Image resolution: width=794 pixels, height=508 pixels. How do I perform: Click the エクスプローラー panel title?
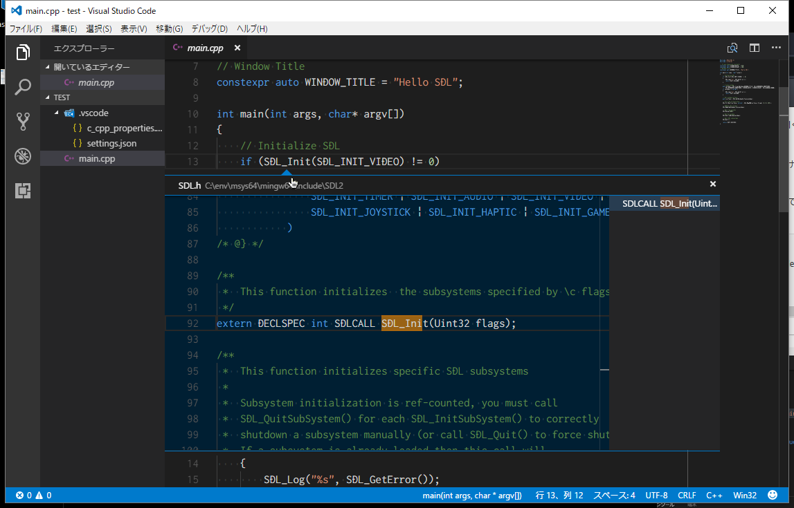(84, 48)
